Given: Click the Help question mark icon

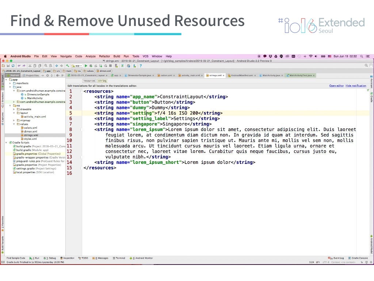Looking at the screenshot, I should coord(141,66).
